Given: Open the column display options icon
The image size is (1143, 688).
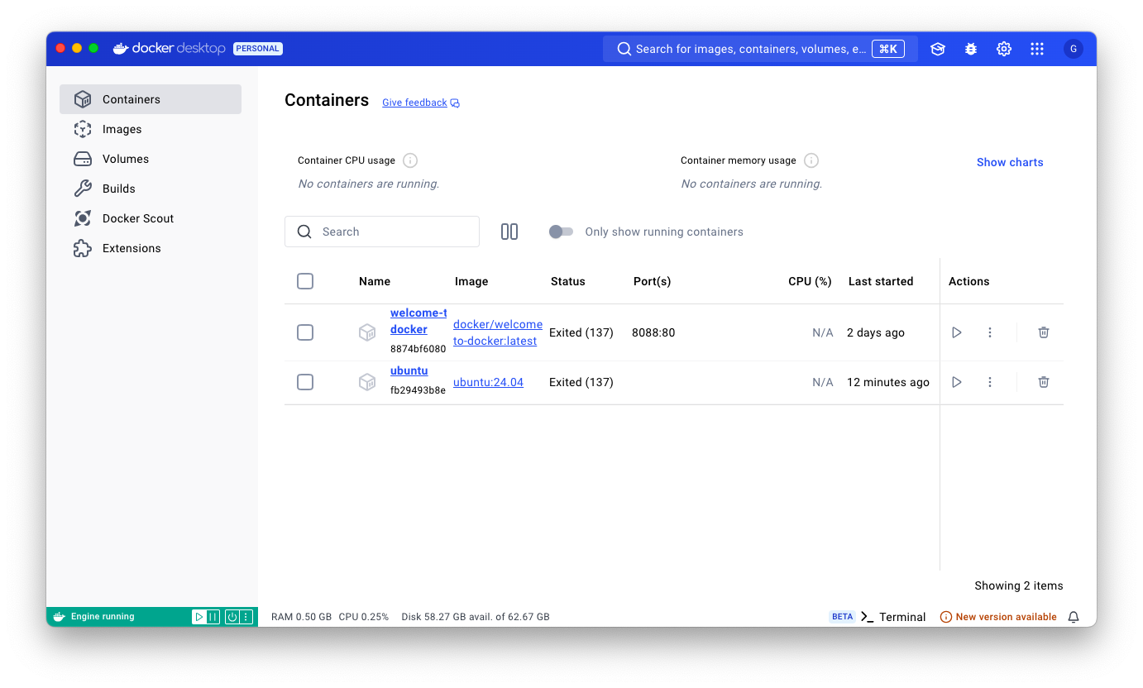Looking at the screenshot, I should click(509, 232).
